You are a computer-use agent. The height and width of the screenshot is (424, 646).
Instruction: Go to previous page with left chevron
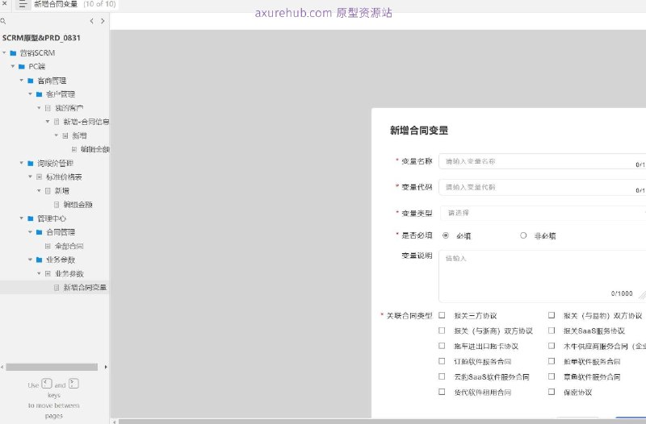pos(91,21)
